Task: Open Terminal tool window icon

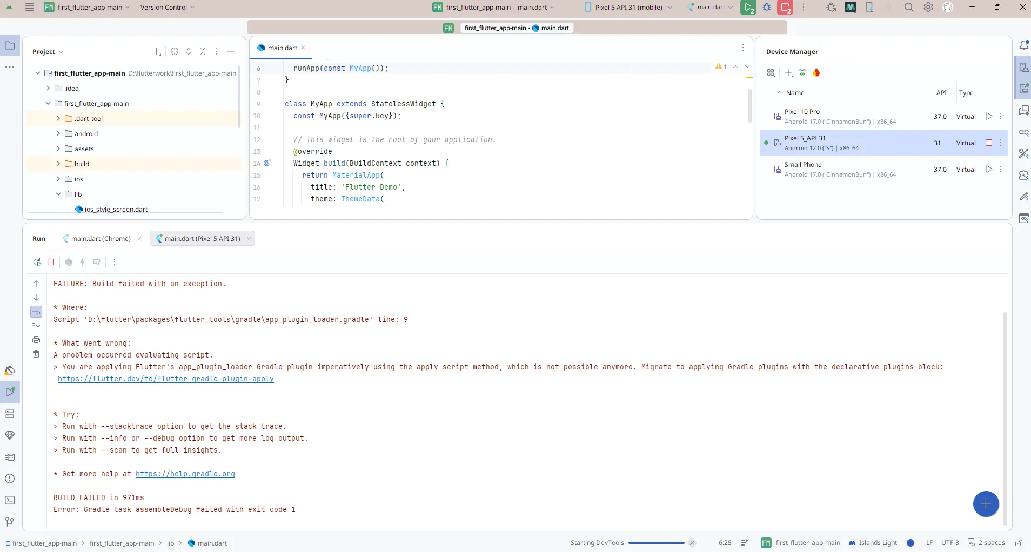Action: pyautogui.click(x=10, y=500)
